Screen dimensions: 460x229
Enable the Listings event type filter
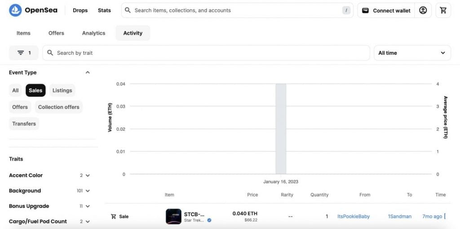[x=62, y=90]
